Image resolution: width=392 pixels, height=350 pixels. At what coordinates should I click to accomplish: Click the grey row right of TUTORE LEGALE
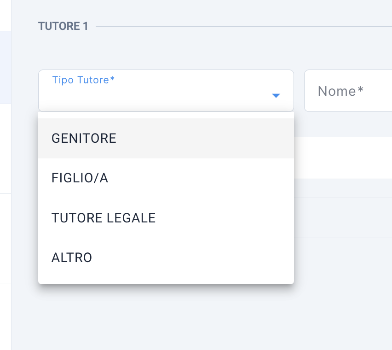[343, 218]
